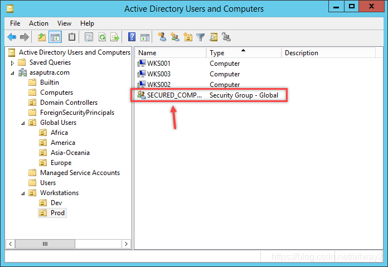Screen dimensions: 388x267
Task: Click the Forward arrow toolbar icon
Action: pos(25,37)
